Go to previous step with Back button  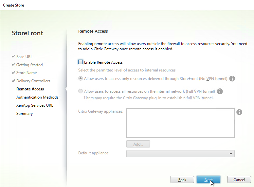click(182, 179)
